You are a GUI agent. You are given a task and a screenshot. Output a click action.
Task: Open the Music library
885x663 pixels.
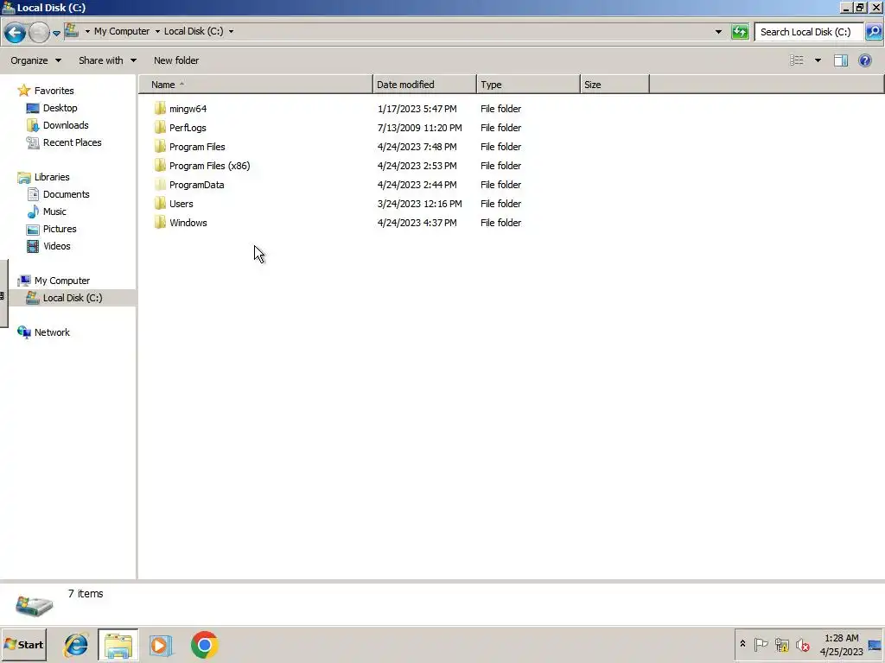pyautogui.click(x=54, y=212)
